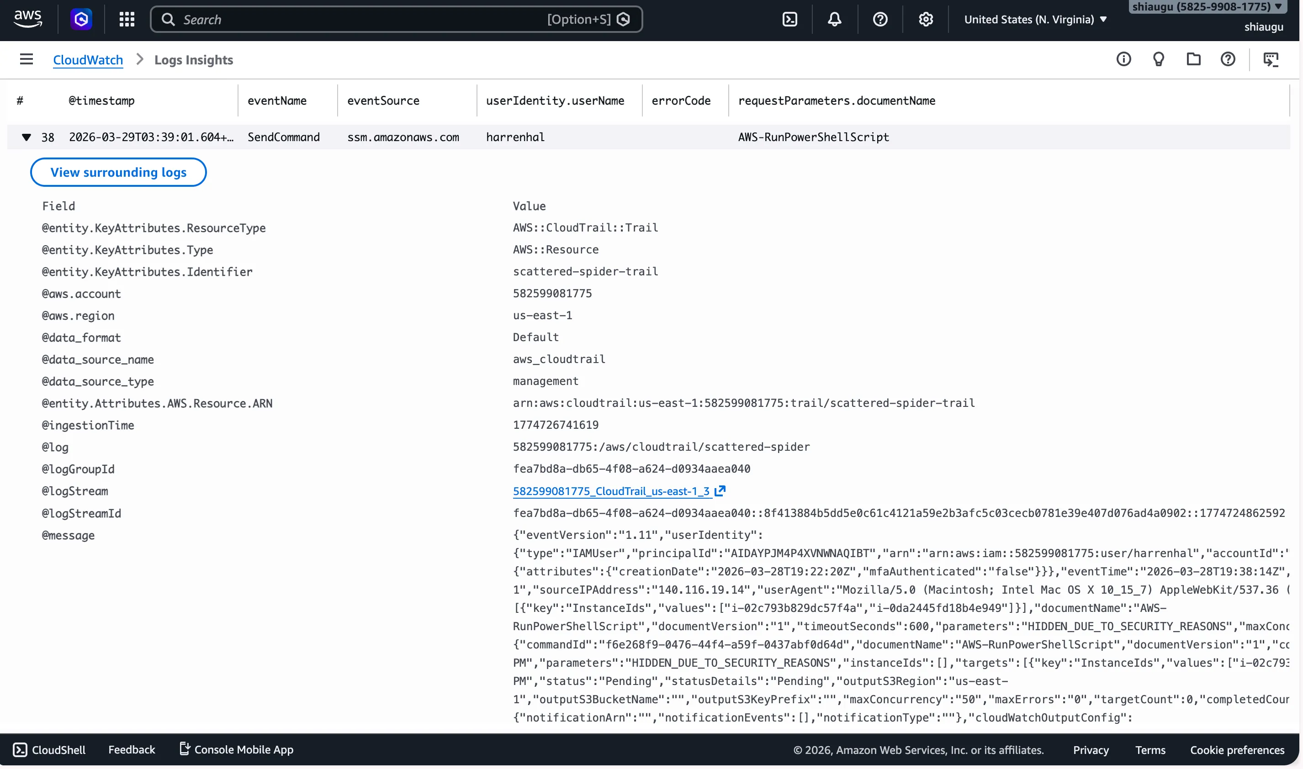
Task: Open the info panel icon in CloudWatch toolbar
Action: click(x=1124, y=59)
